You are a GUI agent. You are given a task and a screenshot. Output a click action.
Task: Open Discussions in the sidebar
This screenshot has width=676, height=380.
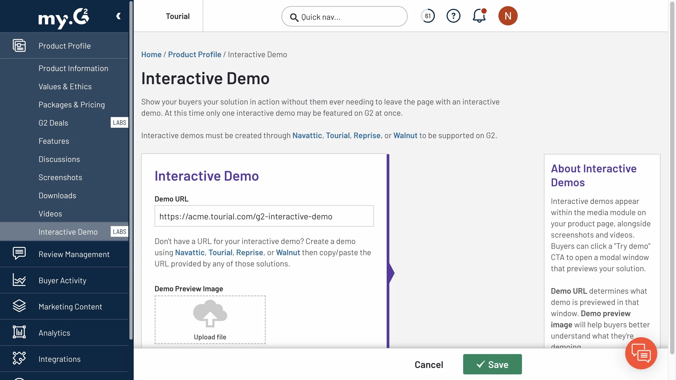pyautogui.click(x=59, y=159)
